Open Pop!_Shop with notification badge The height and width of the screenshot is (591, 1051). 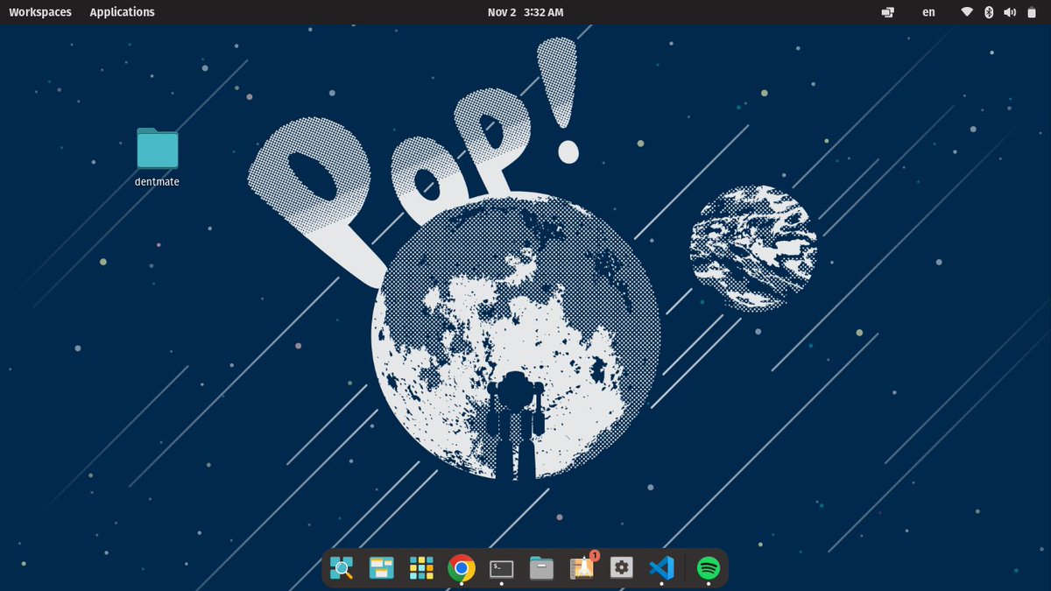point(582,567)
